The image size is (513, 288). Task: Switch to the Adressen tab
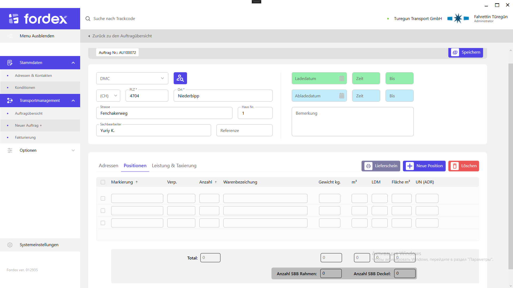point(108,166)
